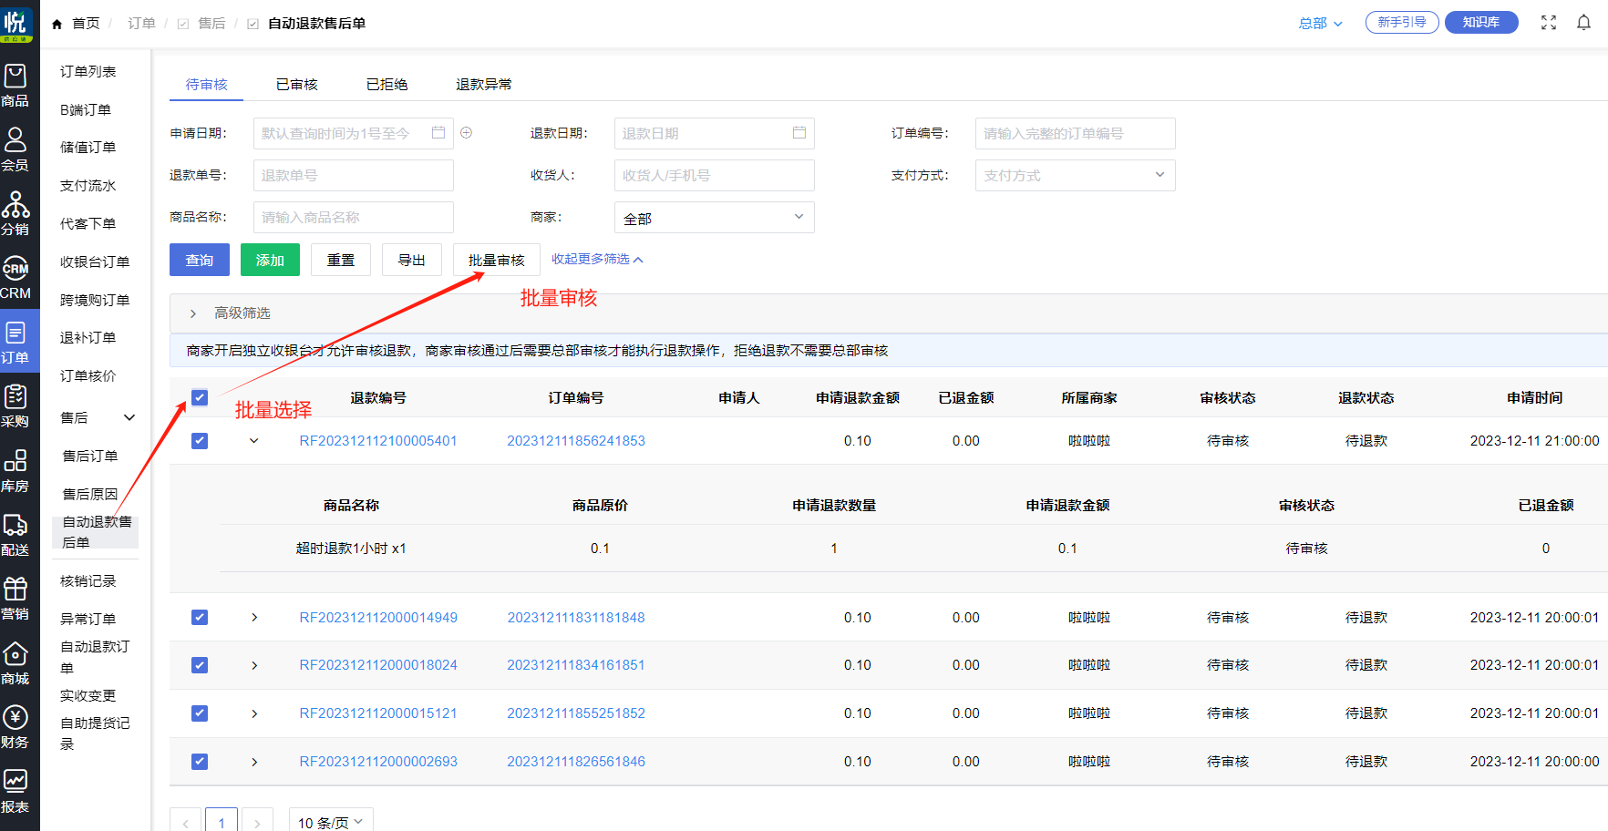Click the 退款单号 input field
Screen dimensions: 1608x831
(x=354, y=175)
